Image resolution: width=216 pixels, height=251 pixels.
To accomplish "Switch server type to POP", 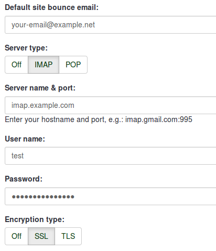I will pyautogui.click(x=73, y=65).
